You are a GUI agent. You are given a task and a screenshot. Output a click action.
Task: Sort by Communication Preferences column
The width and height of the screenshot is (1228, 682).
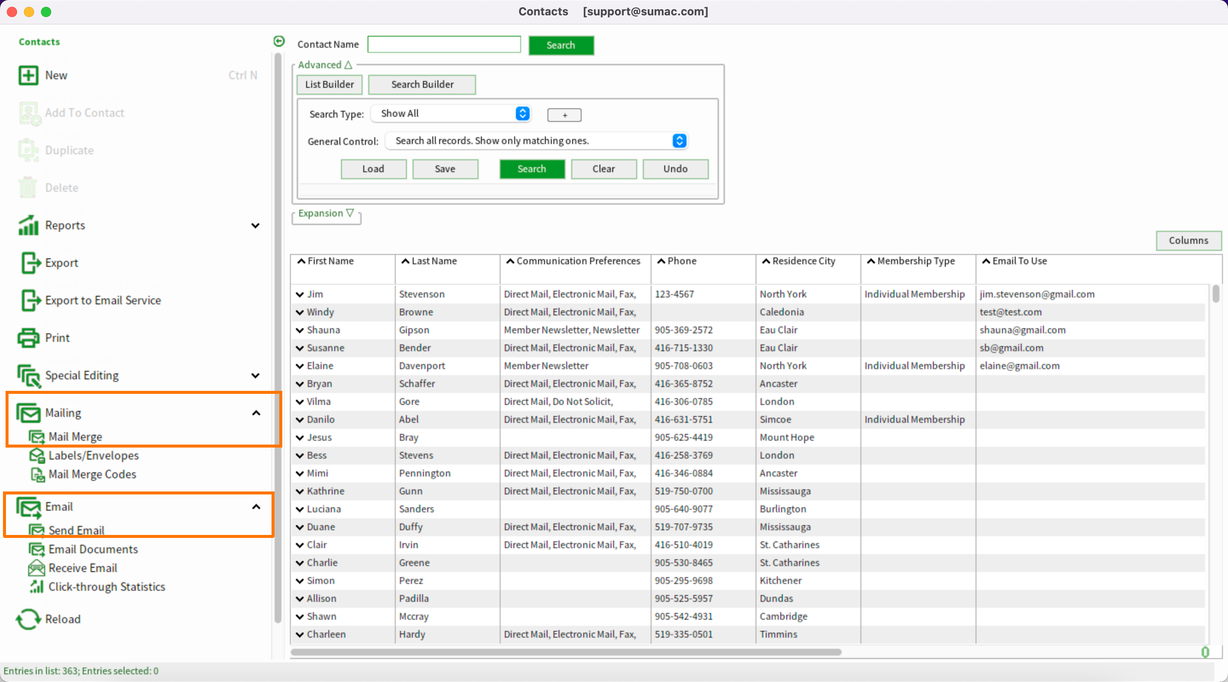(x=573, y=261)
